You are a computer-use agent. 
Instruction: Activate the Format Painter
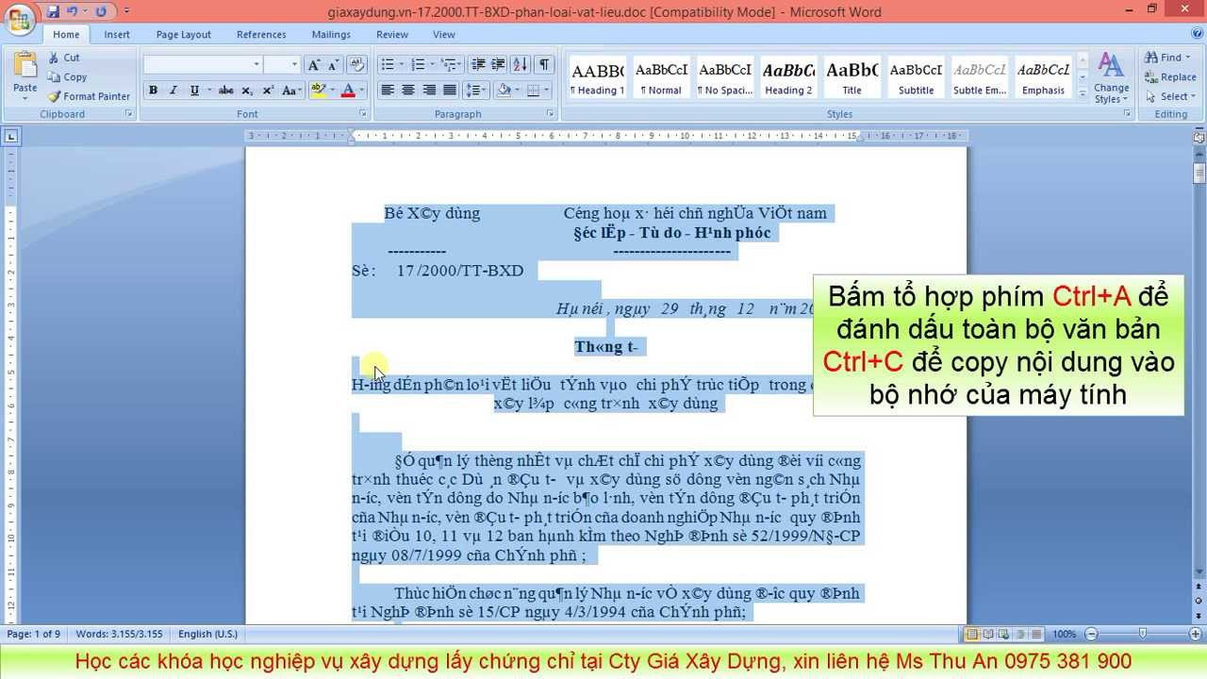pyautogui.click(x=90, y=96)
